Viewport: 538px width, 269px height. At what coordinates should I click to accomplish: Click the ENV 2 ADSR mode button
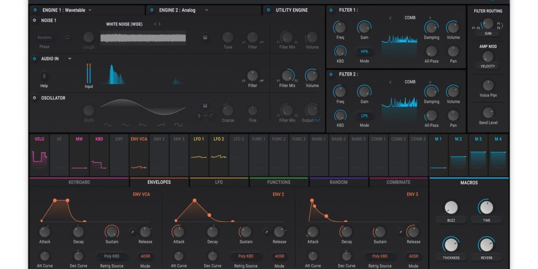coord(279,256)
